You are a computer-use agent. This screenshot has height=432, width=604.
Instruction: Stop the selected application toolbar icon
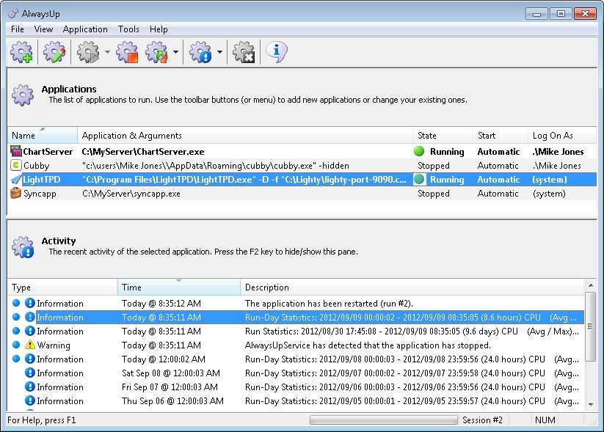128,52
